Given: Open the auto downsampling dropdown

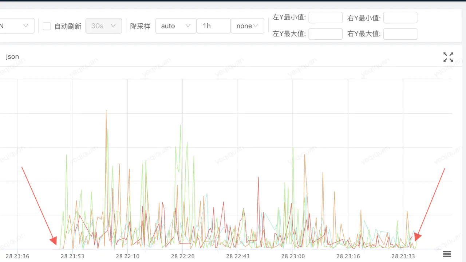Looking at the screenshot, I should point(176,26).
